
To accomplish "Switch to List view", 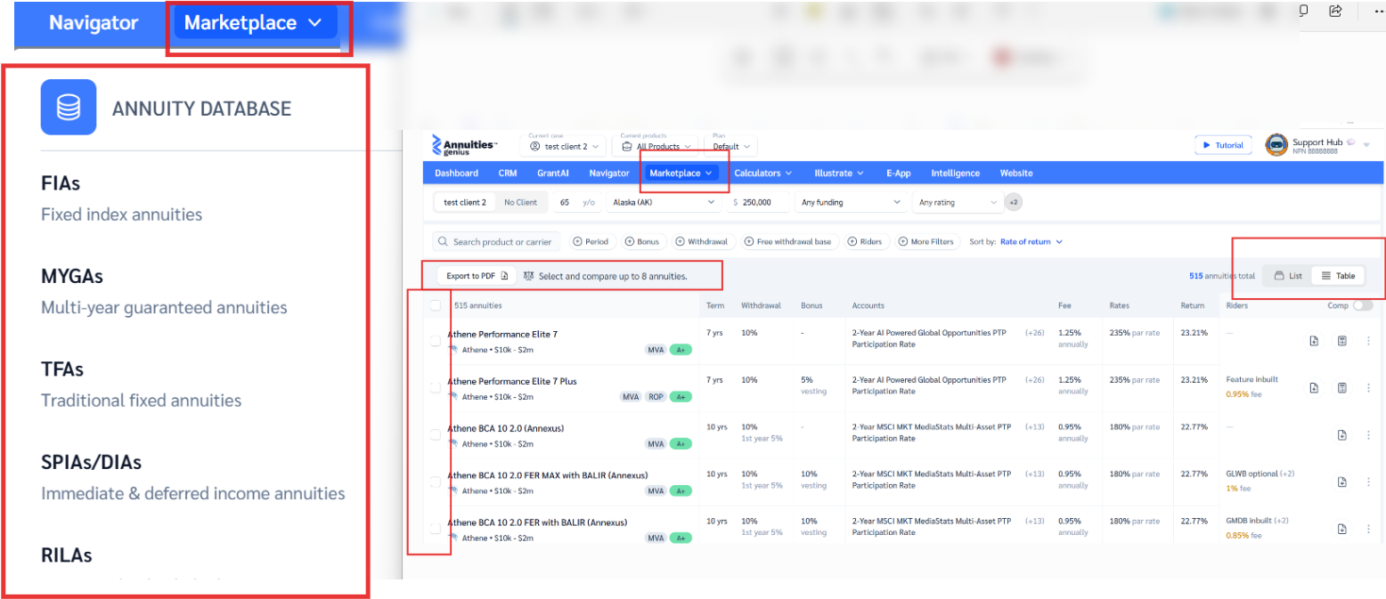I will coord(1288,276).
